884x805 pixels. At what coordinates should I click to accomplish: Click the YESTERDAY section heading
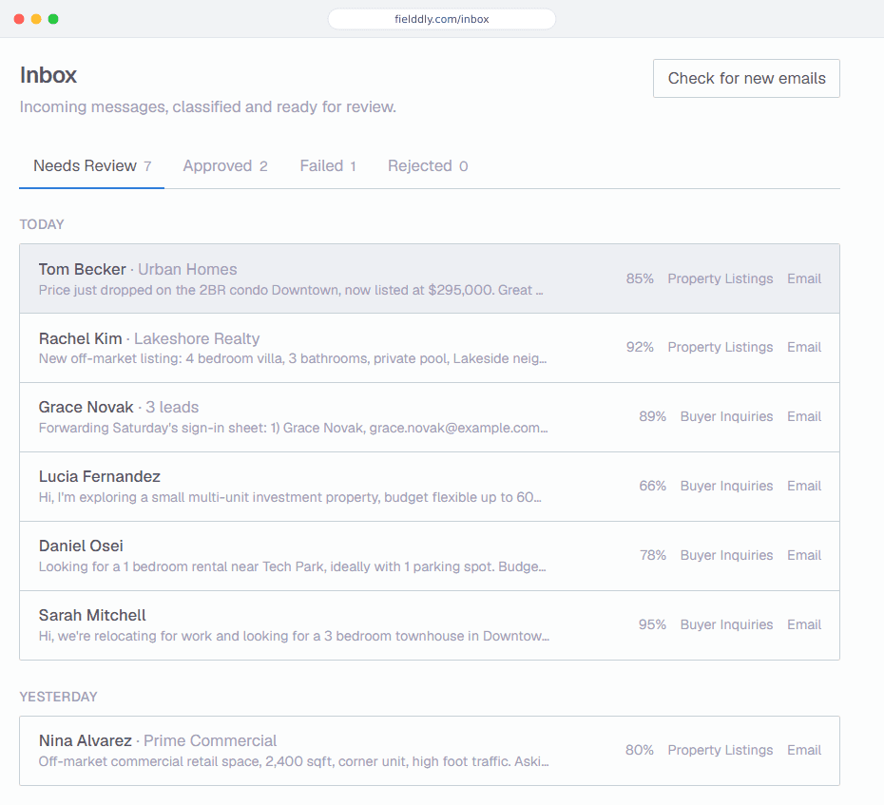point(58,697)
